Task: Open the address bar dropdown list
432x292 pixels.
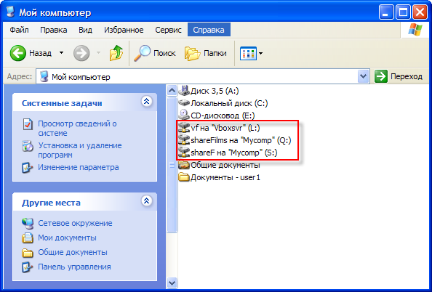Action: [x=364, y=76]
